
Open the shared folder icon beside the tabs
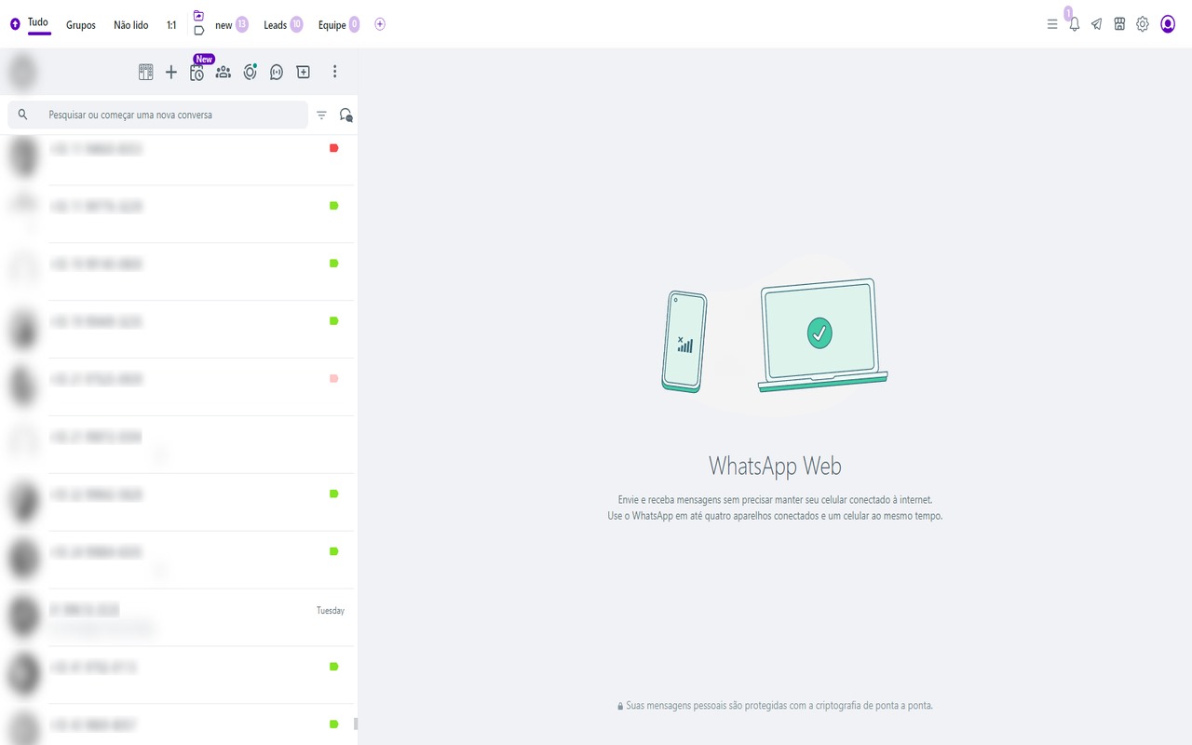point(198,16)
